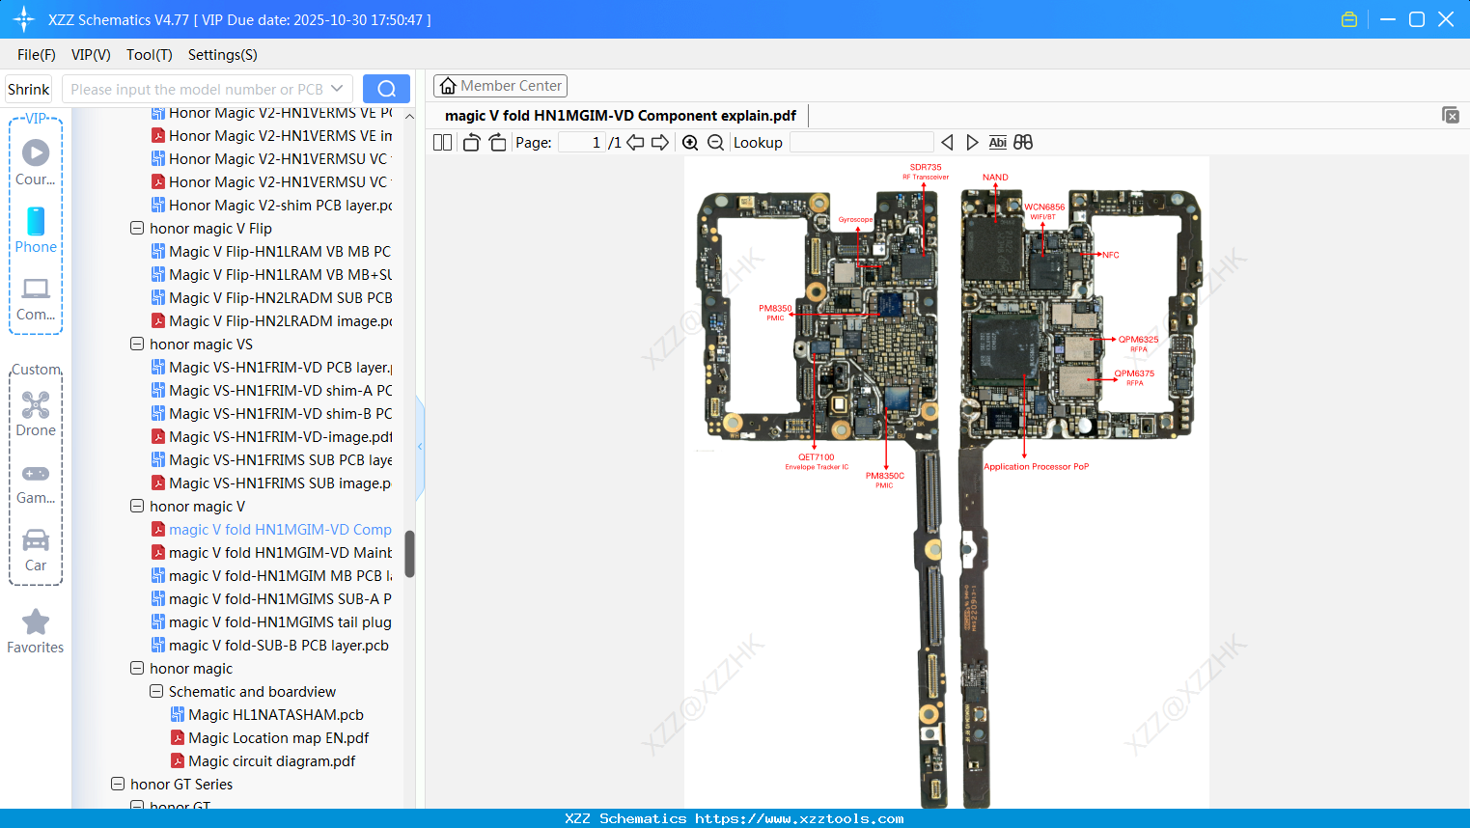Zoom out of the PDF
Screen dimensions: 1470x828
point(715,143)
